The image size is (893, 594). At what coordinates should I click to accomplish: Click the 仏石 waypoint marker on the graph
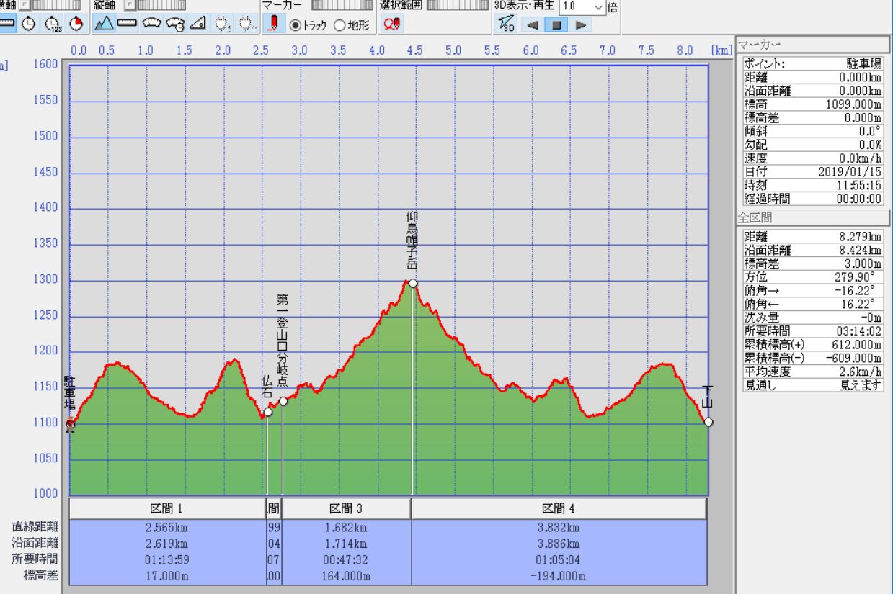[268, 412]
